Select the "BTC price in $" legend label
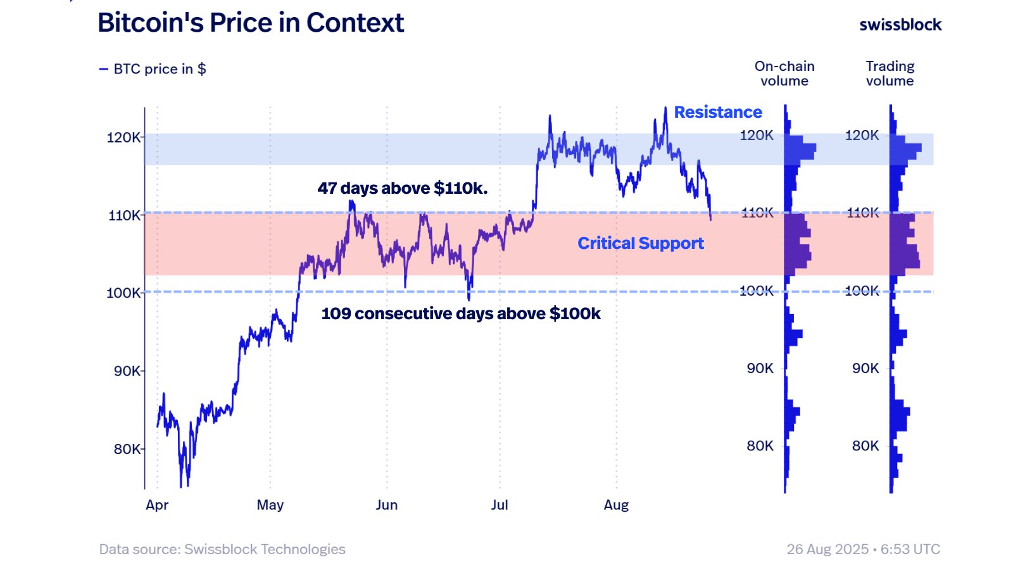The width and height of the screenshot is (1013, 570). [160, 69]
